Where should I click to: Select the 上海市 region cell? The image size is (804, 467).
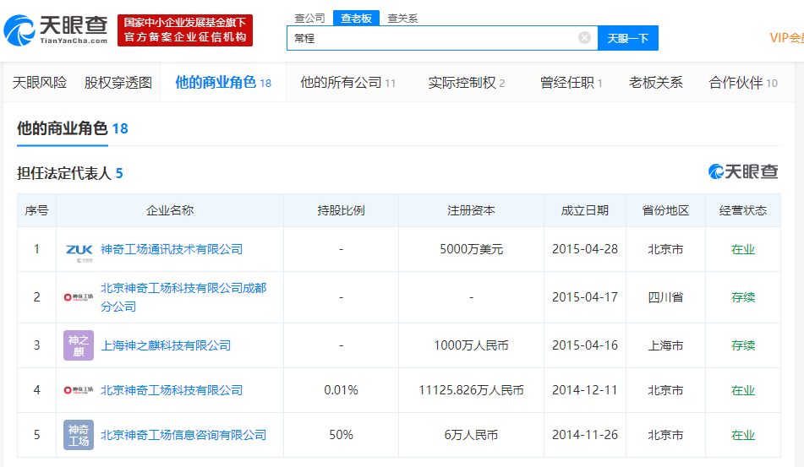pyautogui.click(x=665, y=345)
